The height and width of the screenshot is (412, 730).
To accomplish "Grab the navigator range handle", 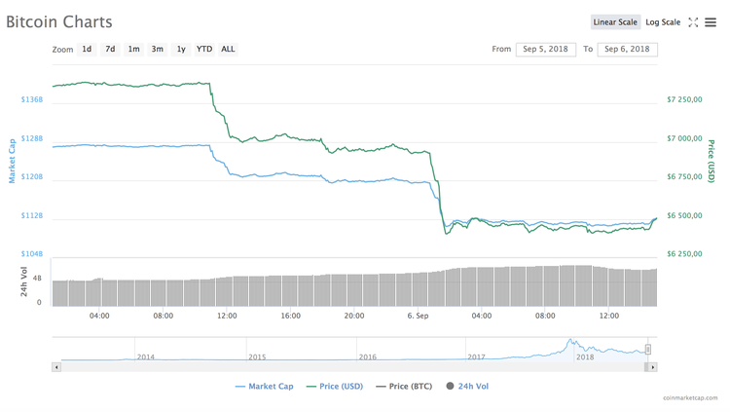I will (x=647, y=350).
